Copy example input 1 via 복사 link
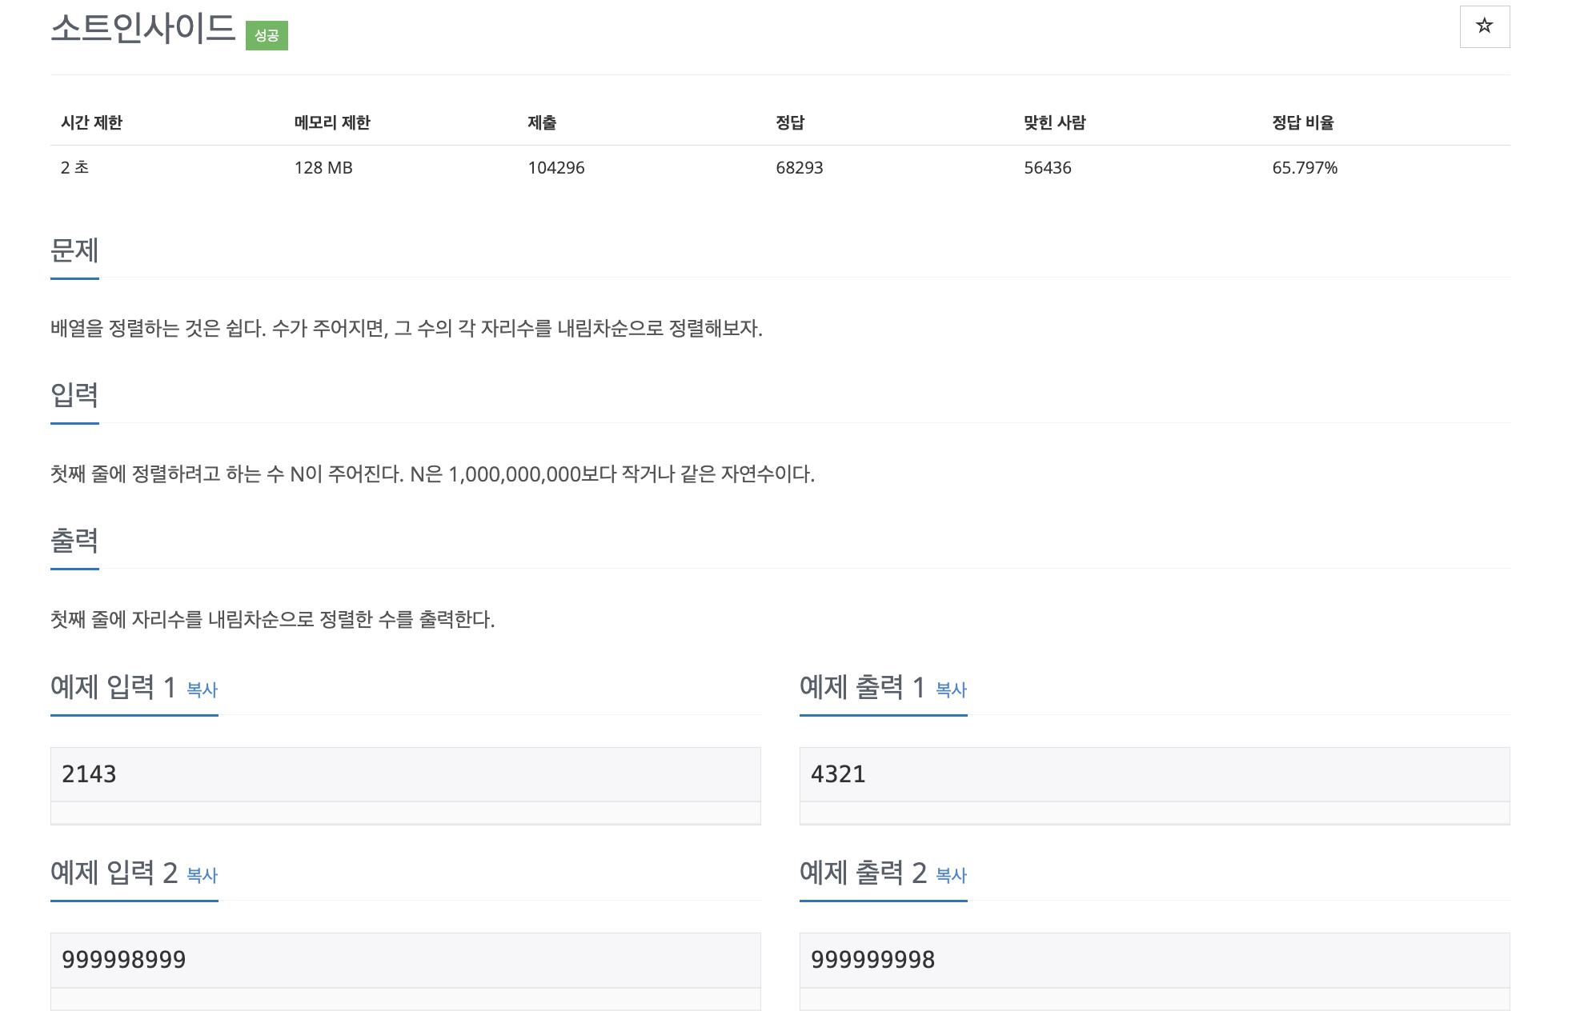The width and height of the screenshot is (1588, 1011). point(202,689)
